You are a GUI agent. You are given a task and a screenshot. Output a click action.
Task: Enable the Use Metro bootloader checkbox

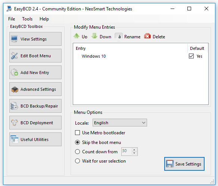[77, 133]
